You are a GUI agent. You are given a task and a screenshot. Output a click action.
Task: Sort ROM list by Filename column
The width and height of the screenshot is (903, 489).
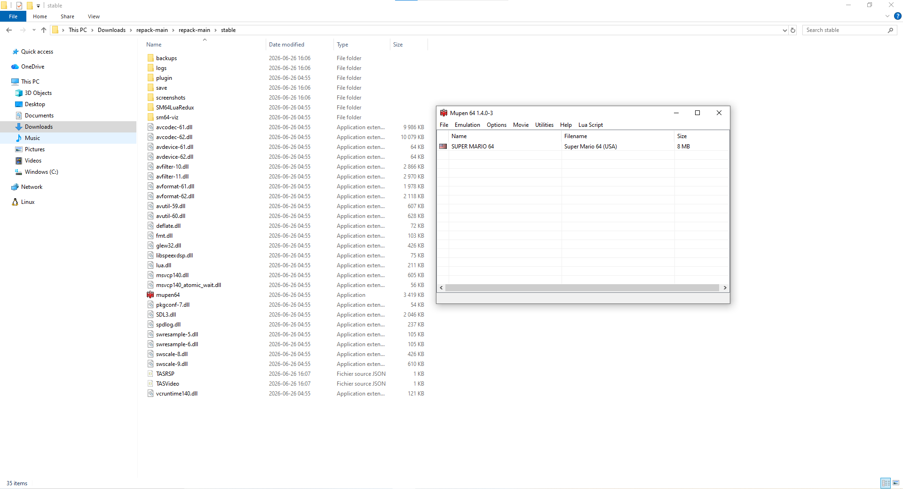618,136
